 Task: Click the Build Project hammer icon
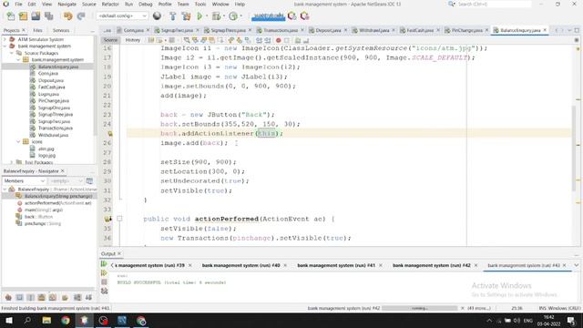click(x=172, y=16)
